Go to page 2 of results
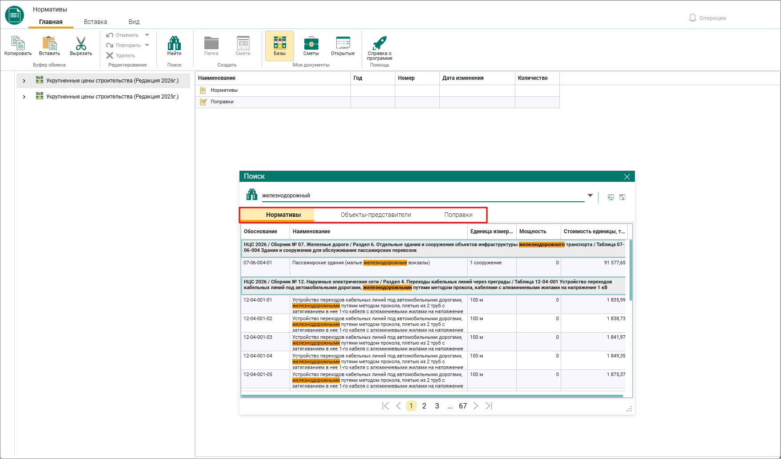781x459 pixels. click(x=424, y=406)
